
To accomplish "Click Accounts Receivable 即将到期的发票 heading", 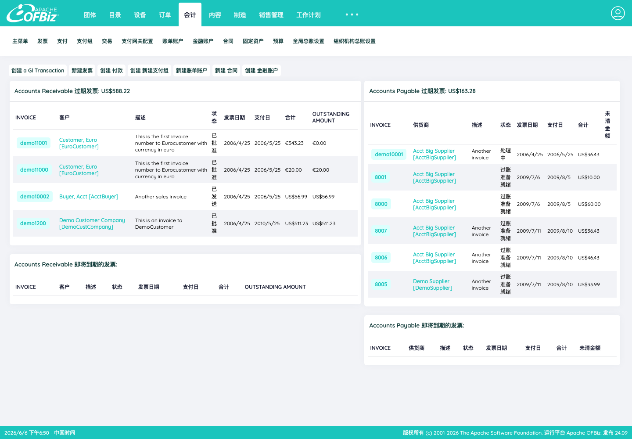I will [x=66, y=265].
